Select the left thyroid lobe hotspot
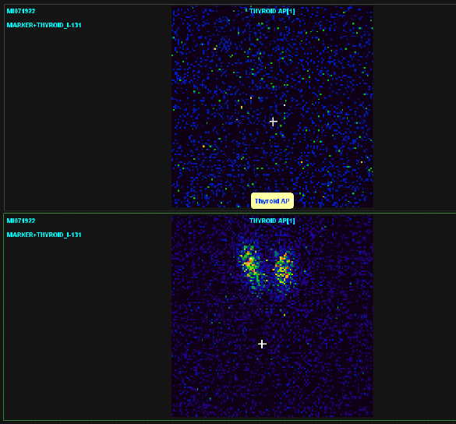This screenshot has height=424, width=456. tap(250, 267)
